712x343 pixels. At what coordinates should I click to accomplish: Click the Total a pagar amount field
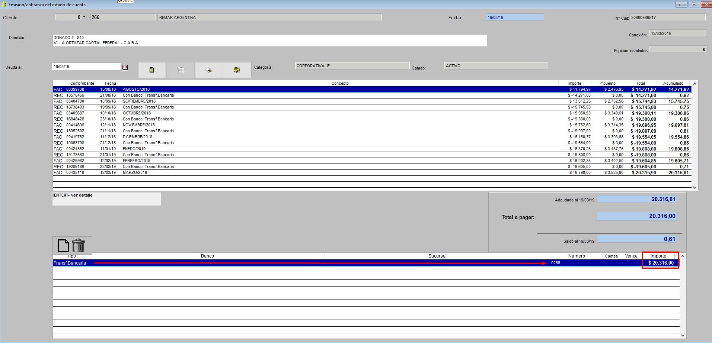pyautogui.click(x=636, y=216)
